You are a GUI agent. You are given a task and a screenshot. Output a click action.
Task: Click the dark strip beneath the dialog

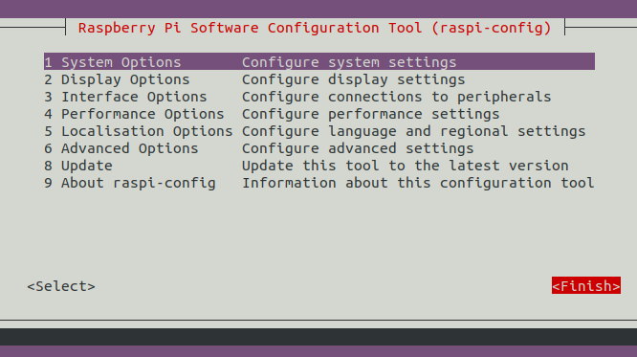click(318, 337)
